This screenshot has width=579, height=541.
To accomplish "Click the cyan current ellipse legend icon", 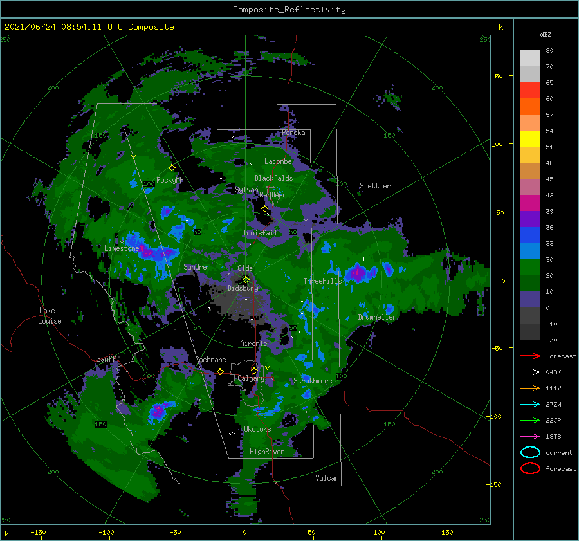I will click(x=530, y=452).
